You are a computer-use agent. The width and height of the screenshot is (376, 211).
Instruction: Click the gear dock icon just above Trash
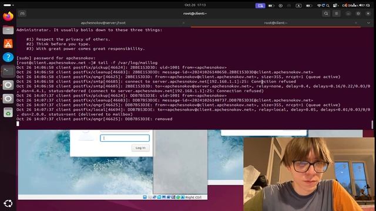(x=8, y=99)
